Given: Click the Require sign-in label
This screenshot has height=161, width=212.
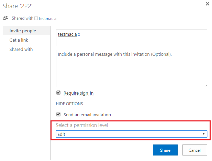Looking at the screenshot, I should tap(78, 93).
